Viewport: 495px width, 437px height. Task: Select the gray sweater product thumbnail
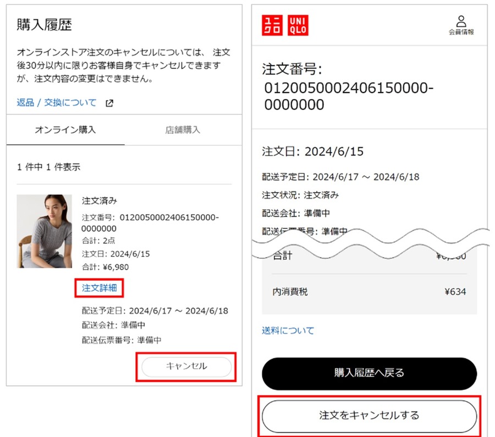45,231
